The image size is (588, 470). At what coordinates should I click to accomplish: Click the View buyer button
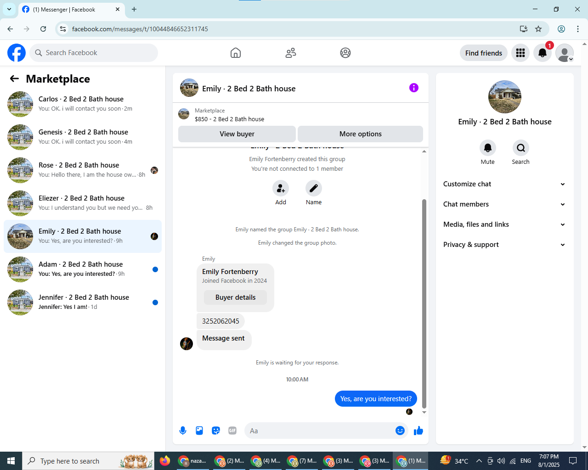(237, 134)
